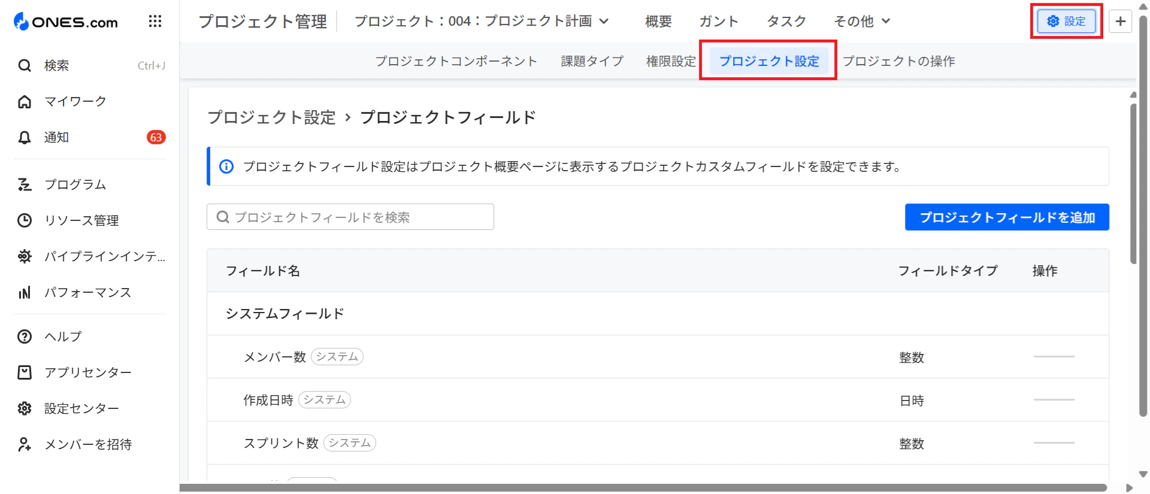The height and width of the screenshot is (494, 1150).
Task: Select the メンバー数 field row
Action: click(658, 357)
